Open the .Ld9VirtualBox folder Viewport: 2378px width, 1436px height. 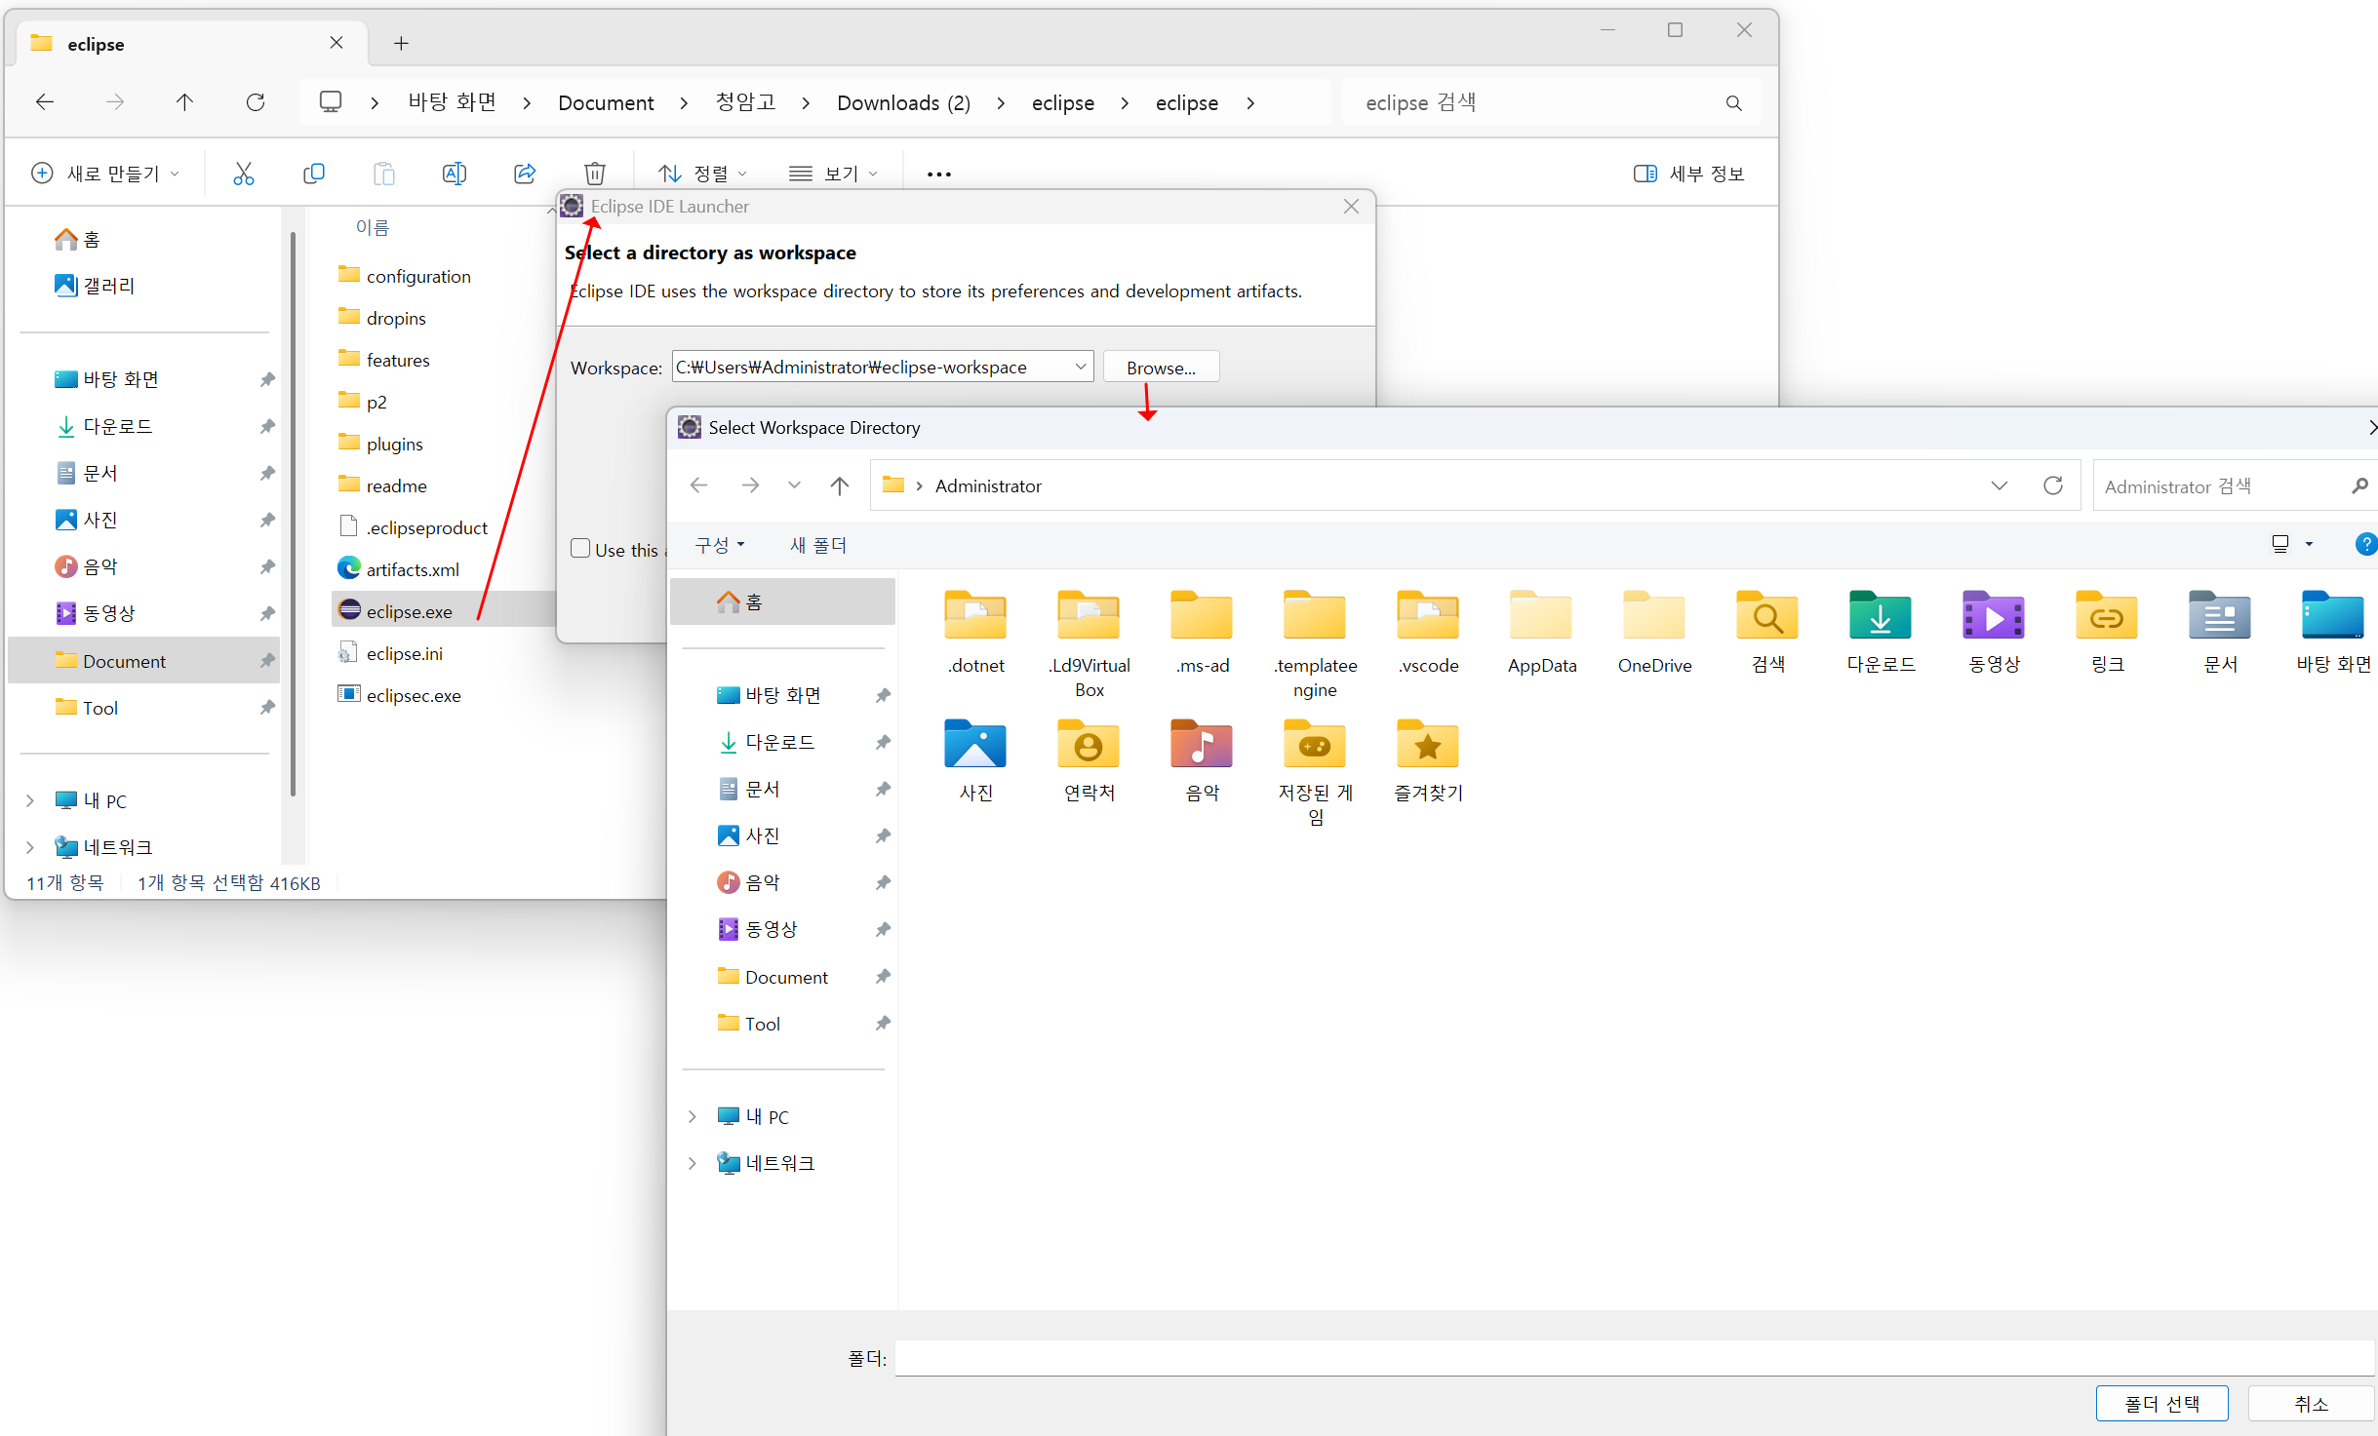pyautogui.click(x=1089, y=643)
